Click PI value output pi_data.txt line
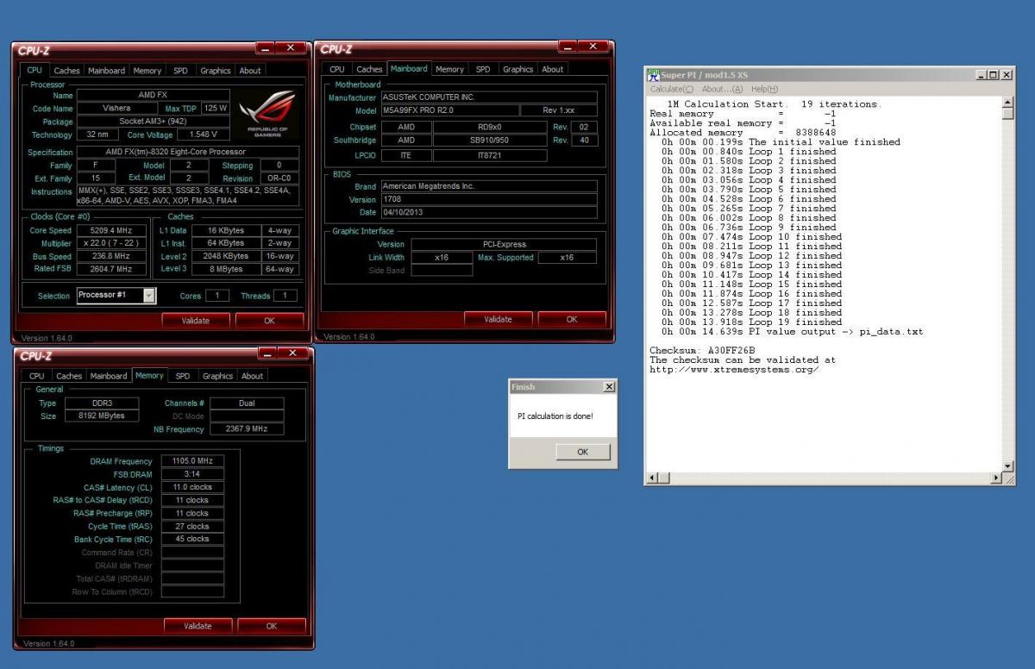The image size is (1035, 669). (793, 332)
